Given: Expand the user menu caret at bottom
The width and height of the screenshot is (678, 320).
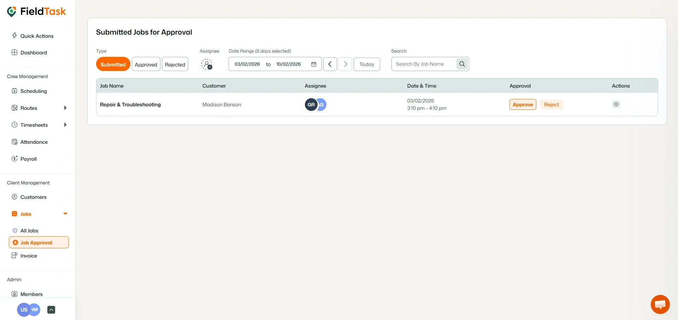Looking at the screenshot, I should 51,310.
